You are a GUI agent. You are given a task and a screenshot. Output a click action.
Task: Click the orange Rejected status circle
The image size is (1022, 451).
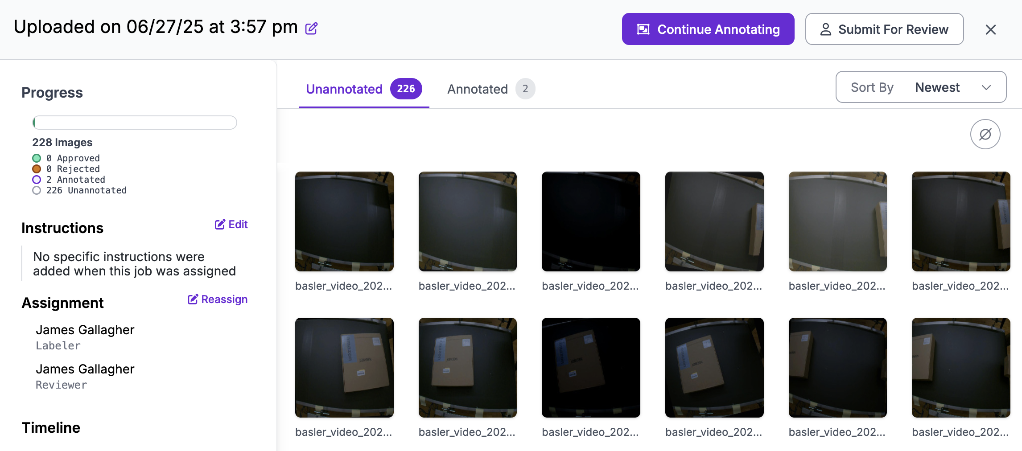pyautogui.click(x=37, y=169)
